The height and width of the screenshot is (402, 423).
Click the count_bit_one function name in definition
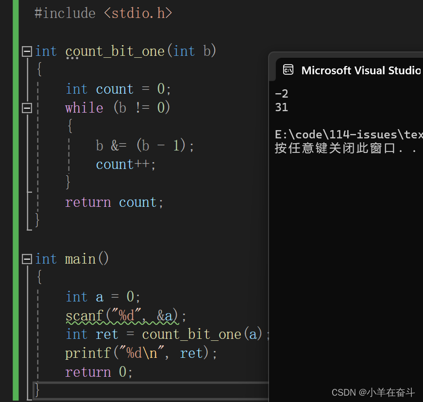[115, 51]
